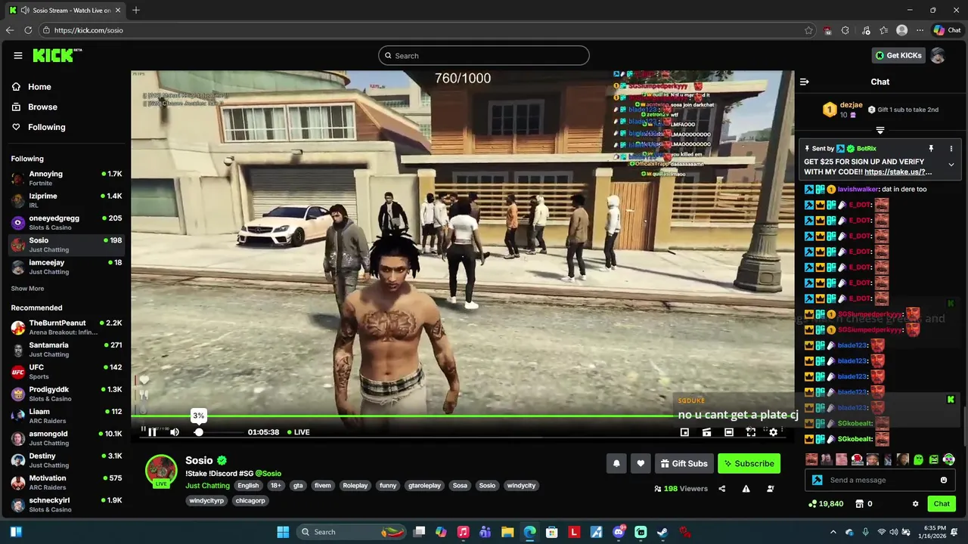The width and height of the screenshot is (968, 544).
Task: Open chat settings gear
Action: tap(915, 504)
